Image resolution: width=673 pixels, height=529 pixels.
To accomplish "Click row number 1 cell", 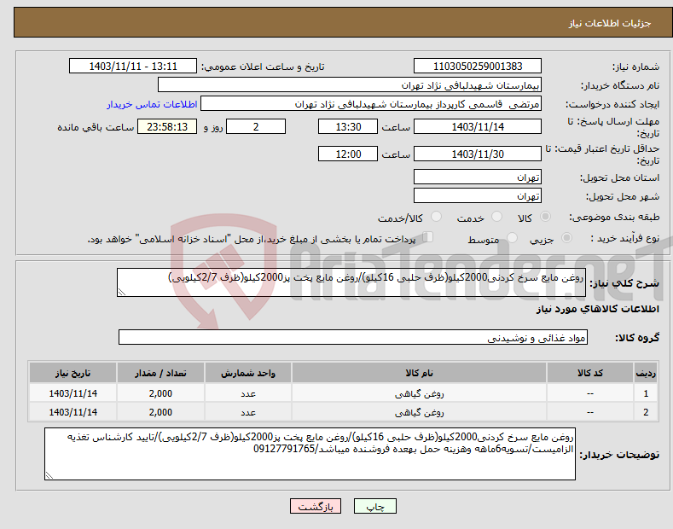I will [x=646, y=393].
